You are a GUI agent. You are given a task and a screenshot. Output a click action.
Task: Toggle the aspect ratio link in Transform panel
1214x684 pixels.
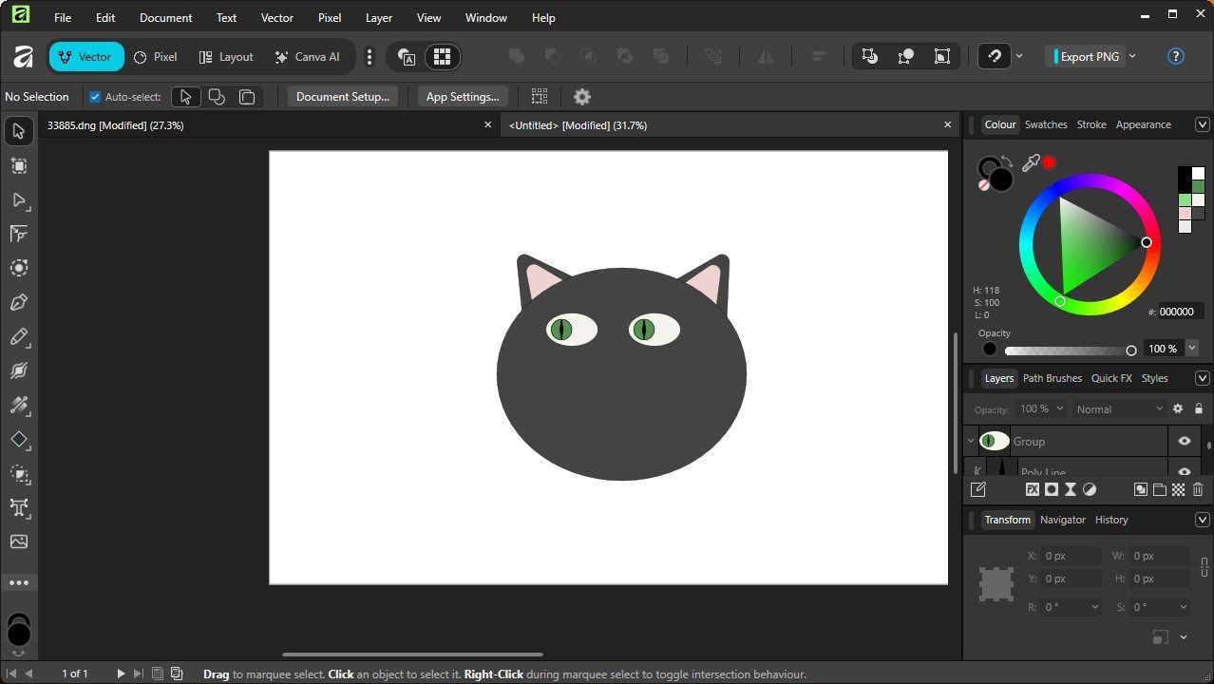point(1205,567)
